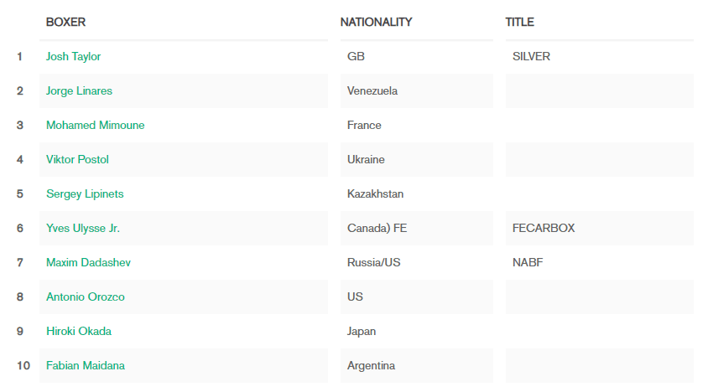This screenshot has width=713, height=392.
Task: Click rank number 10 cell
Action: click(23, 366)
